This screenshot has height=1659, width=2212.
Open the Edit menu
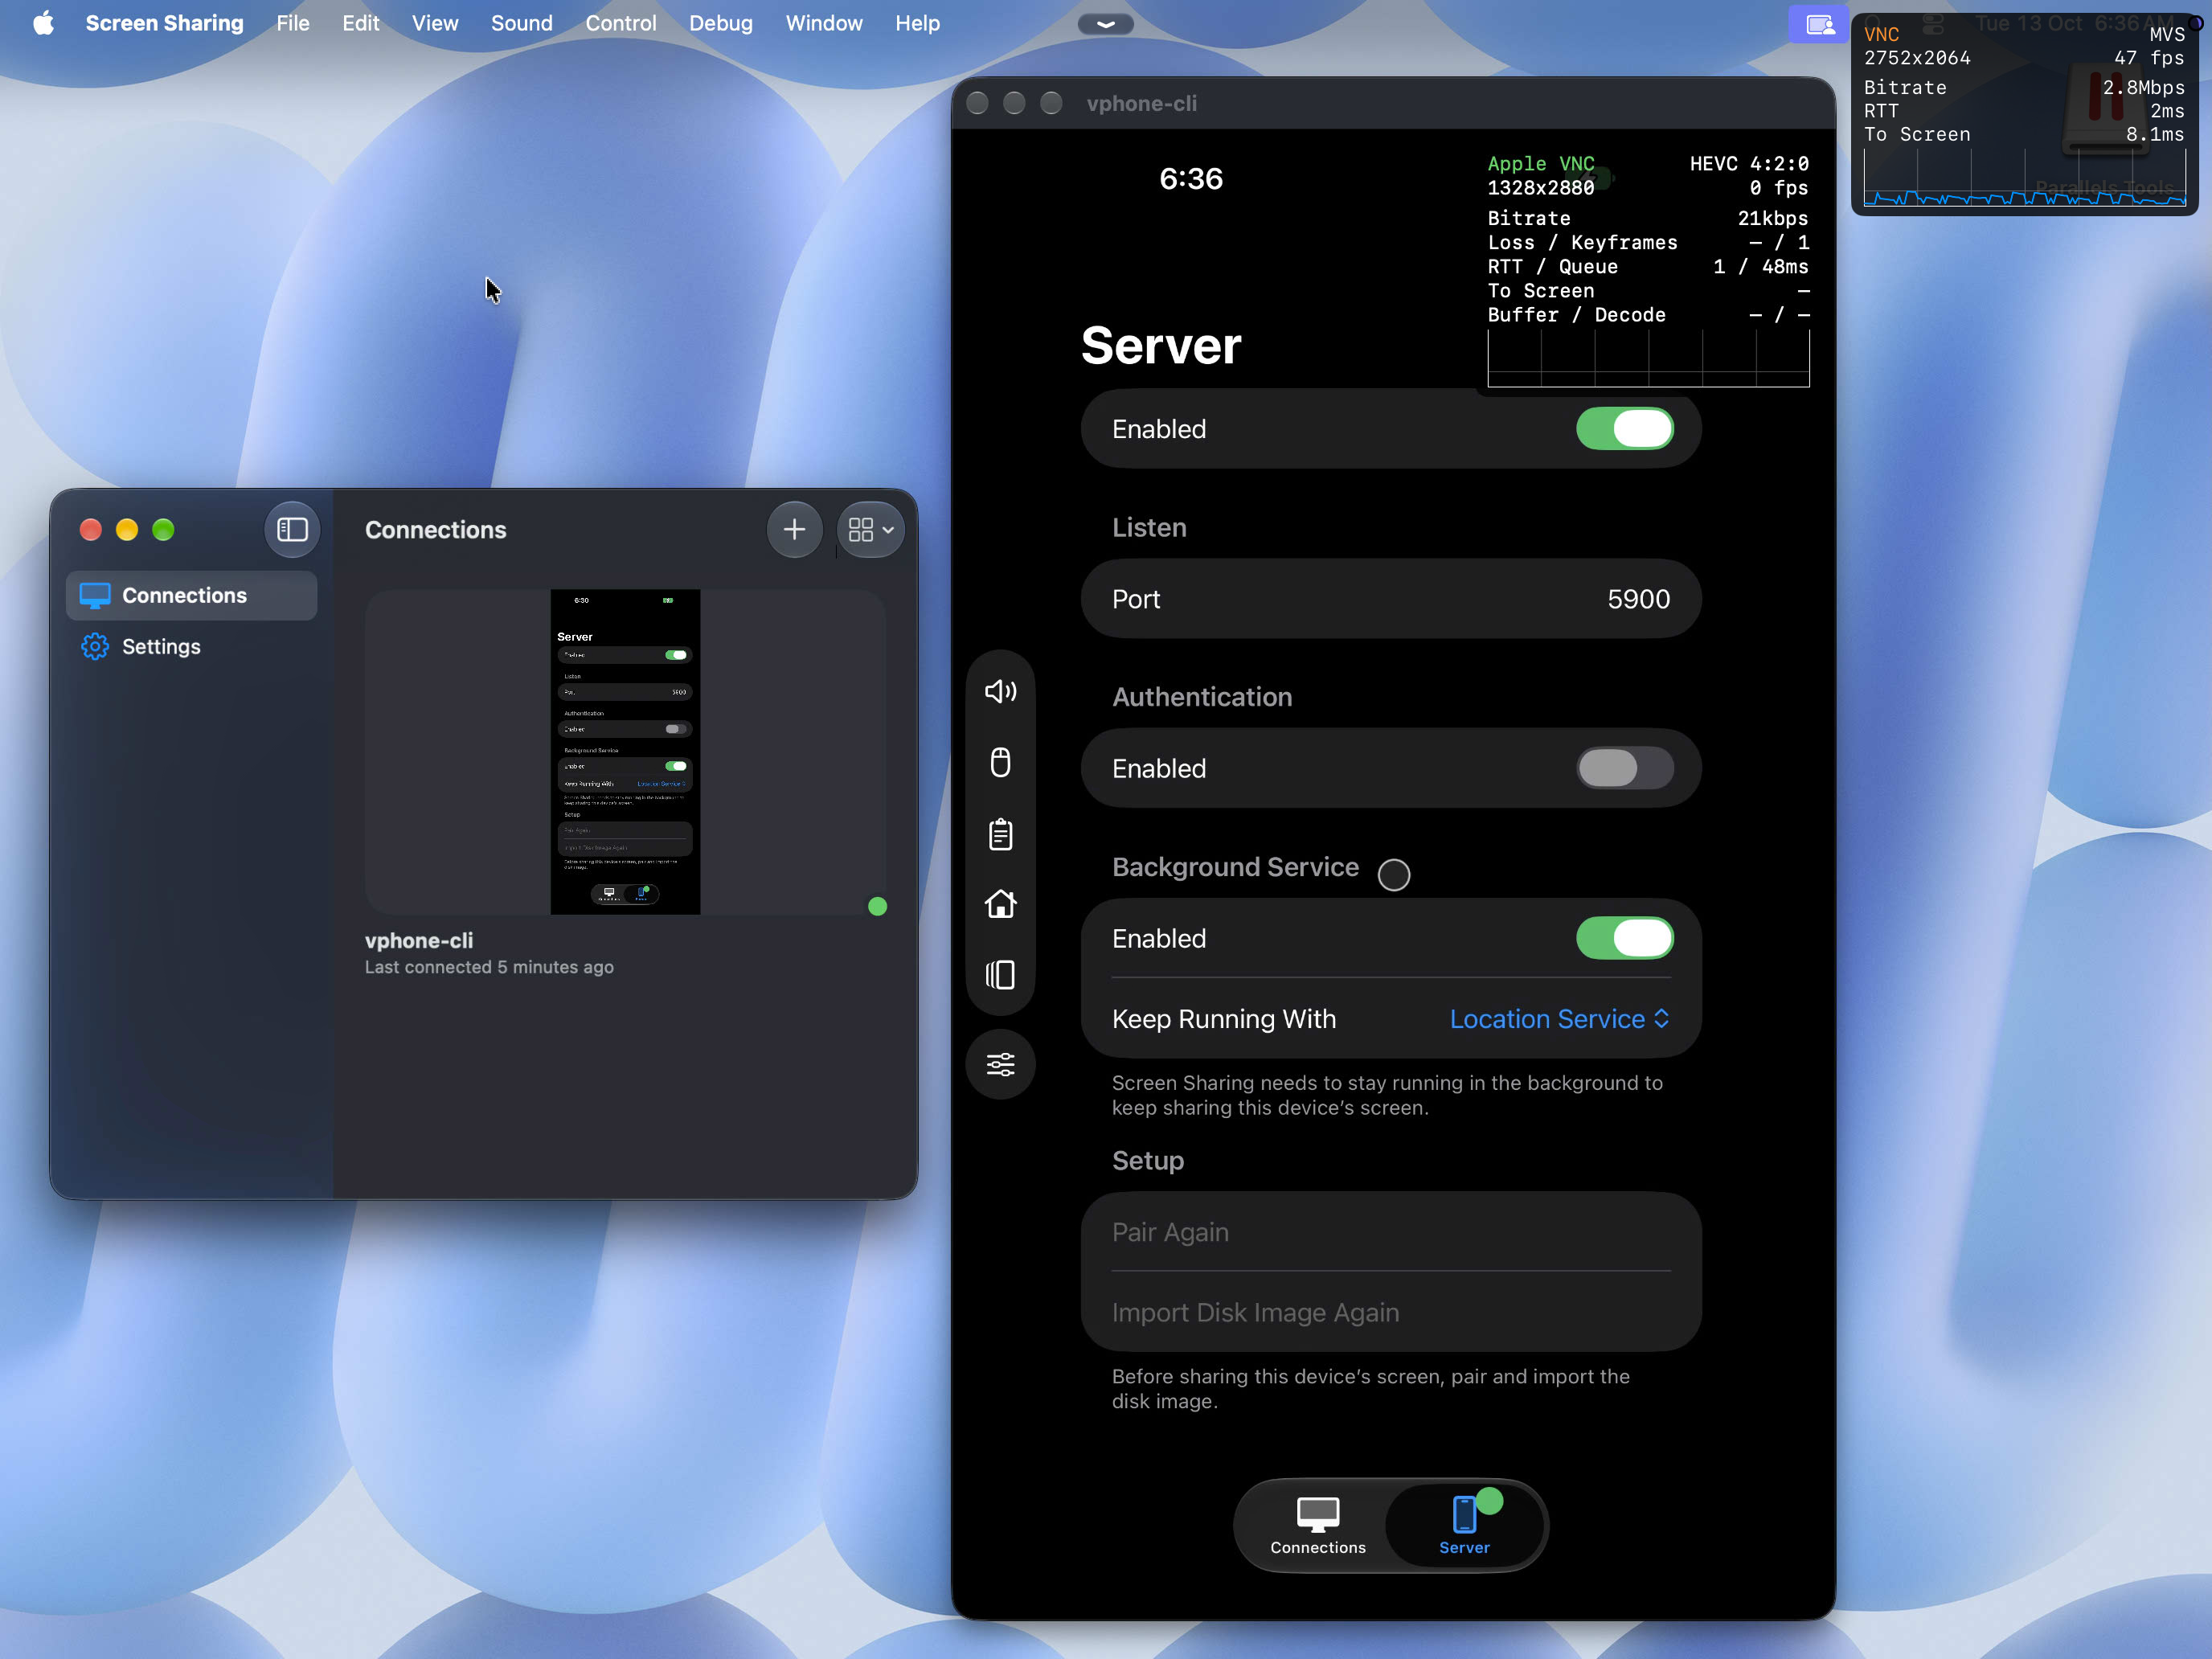(360, 23)
